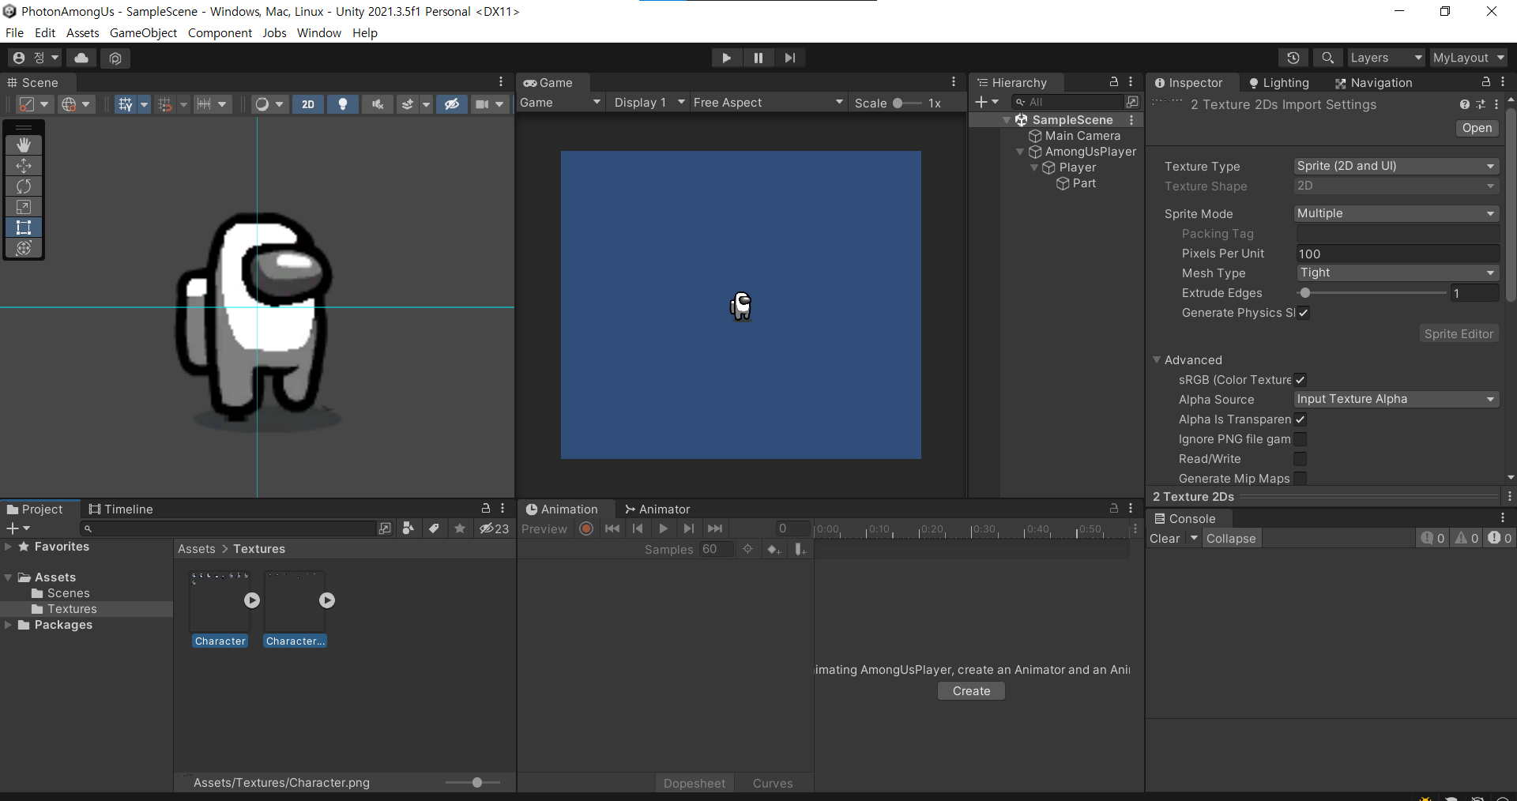
Task: Toggle hidden objects visibility in Scene
Action: click(x=452, y=104)
